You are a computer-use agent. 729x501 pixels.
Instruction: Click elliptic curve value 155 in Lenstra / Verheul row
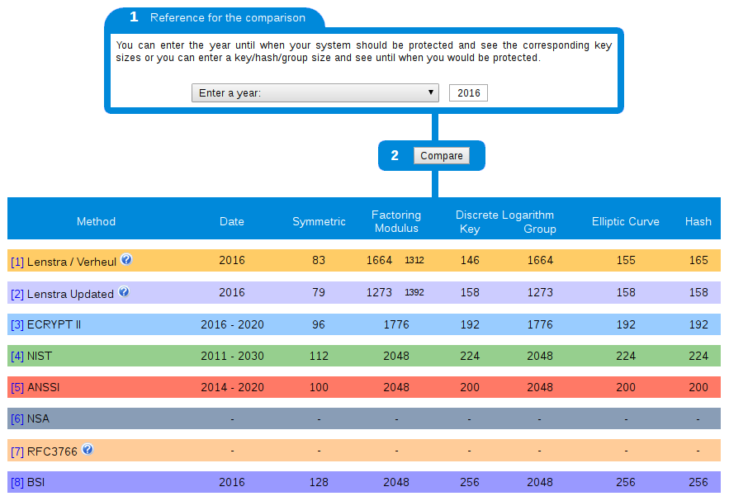[x=626, y=260]
